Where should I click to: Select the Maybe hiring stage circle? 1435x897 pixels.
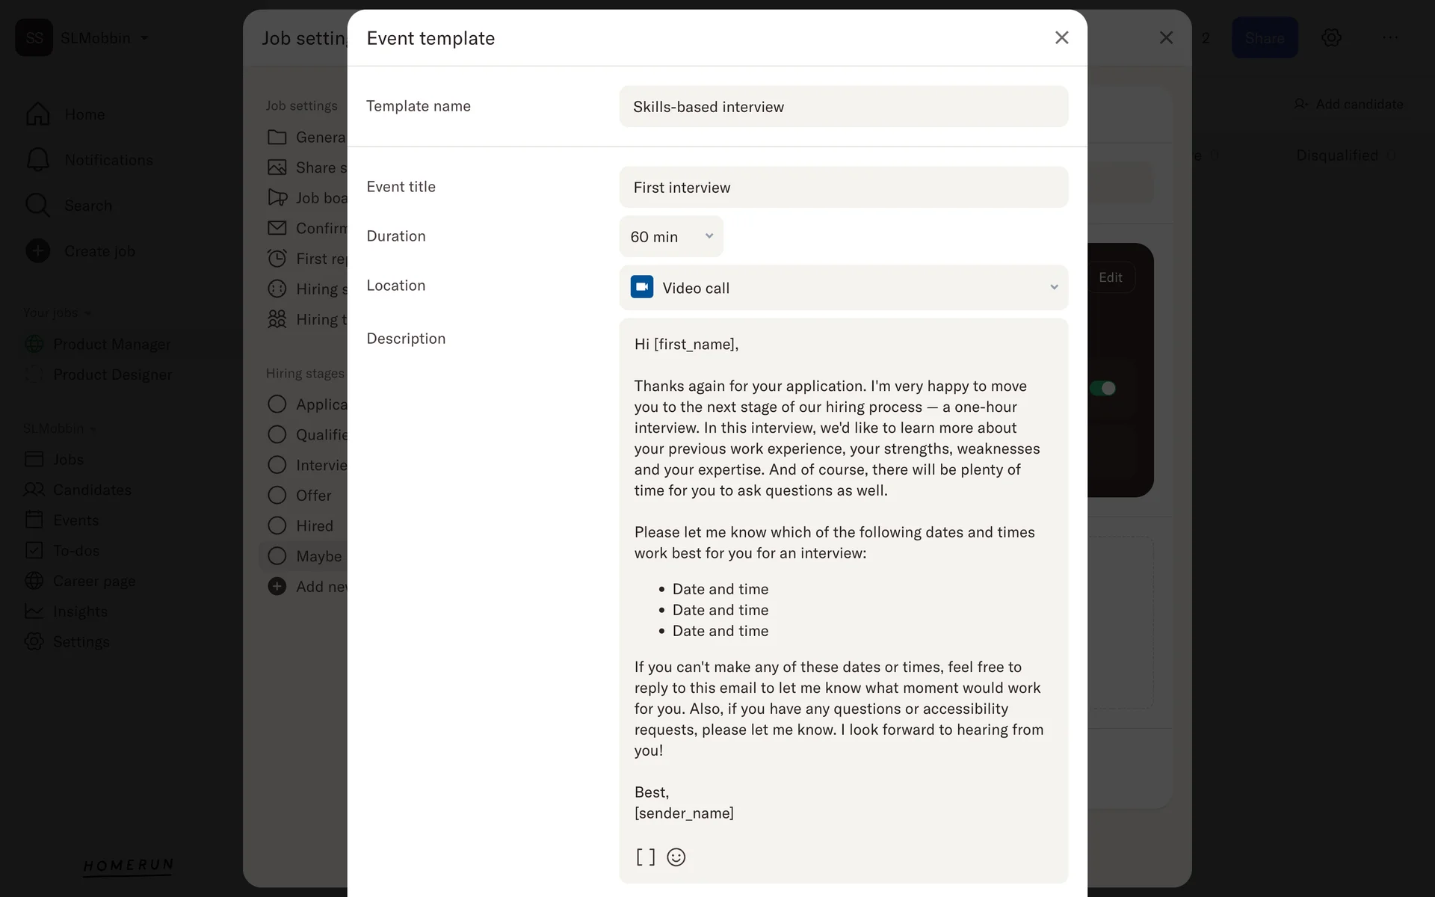click(277, 556)
